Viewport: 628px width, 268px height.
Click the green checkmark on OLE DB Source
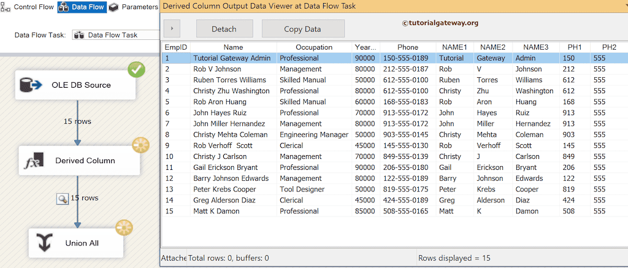click(136, 70)
